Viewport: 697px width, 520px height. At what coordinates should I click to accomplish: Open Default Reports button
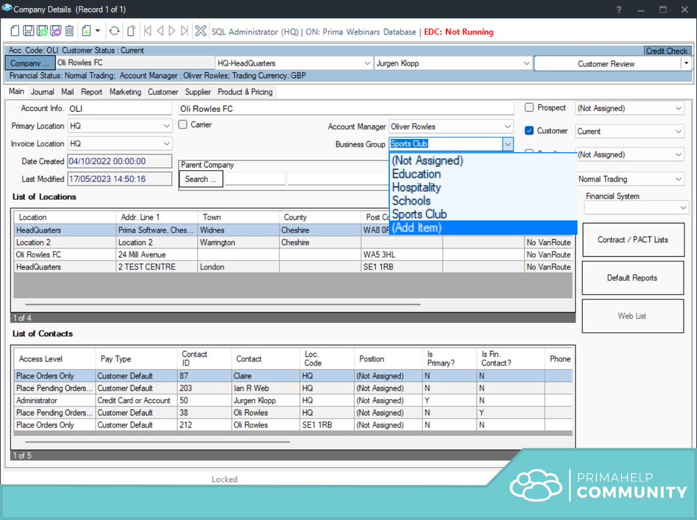633,278
